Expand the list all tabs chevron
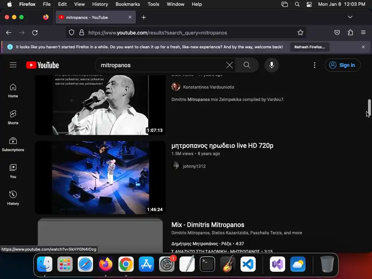Image resolution: width=372 pixels, height=279 pixels. [x=350, y=17]
